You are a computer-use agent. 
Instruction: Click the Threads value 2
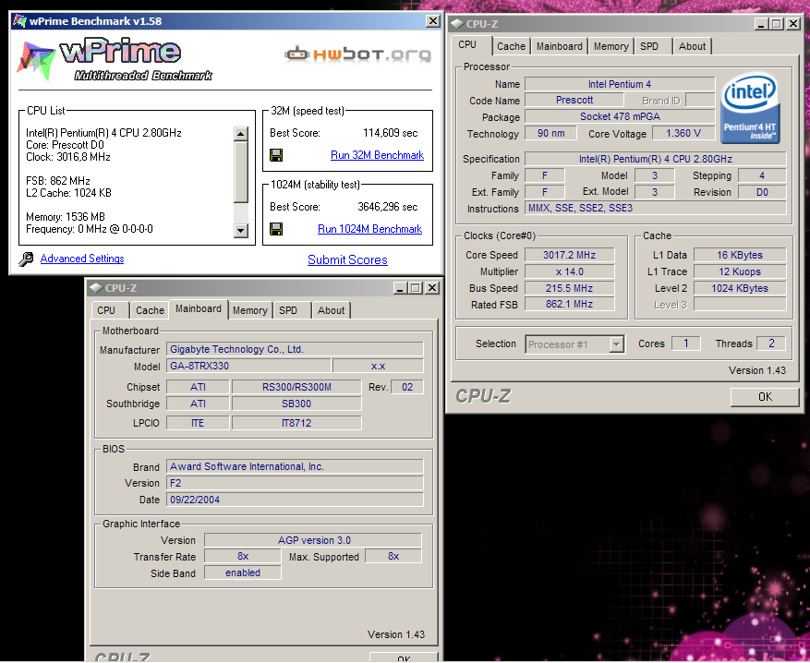(771, 344)
